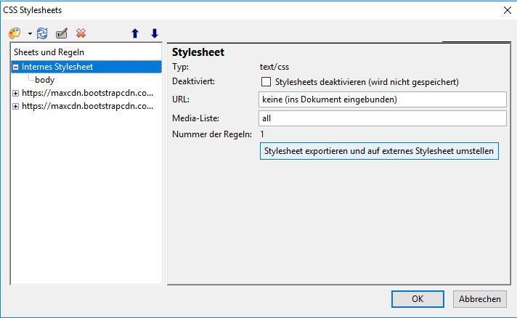Select the second bootstrapcdn stylesheet entry
The height and width of the screenshot is (318, 517).
(87, 106)
